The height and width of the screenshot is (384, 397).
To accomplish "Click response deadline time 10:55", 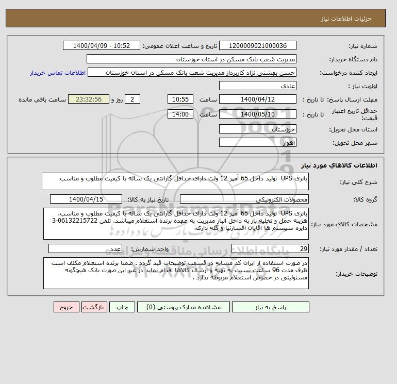I will [180, 99].
